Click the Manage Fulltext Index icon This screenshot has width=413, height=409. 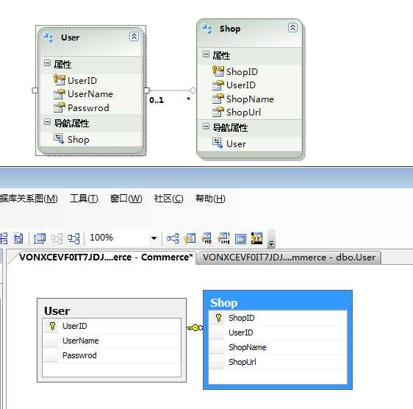(206, 238)
